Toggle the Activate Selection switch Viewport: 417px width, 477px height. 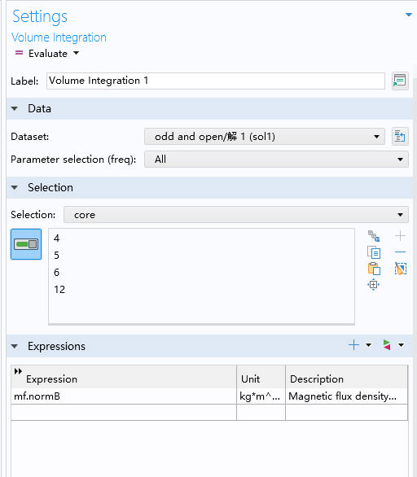coord(26,244)
